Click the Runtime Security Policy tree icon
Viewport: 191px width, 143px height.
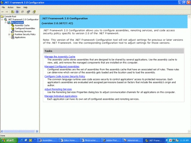pos(13,34)
